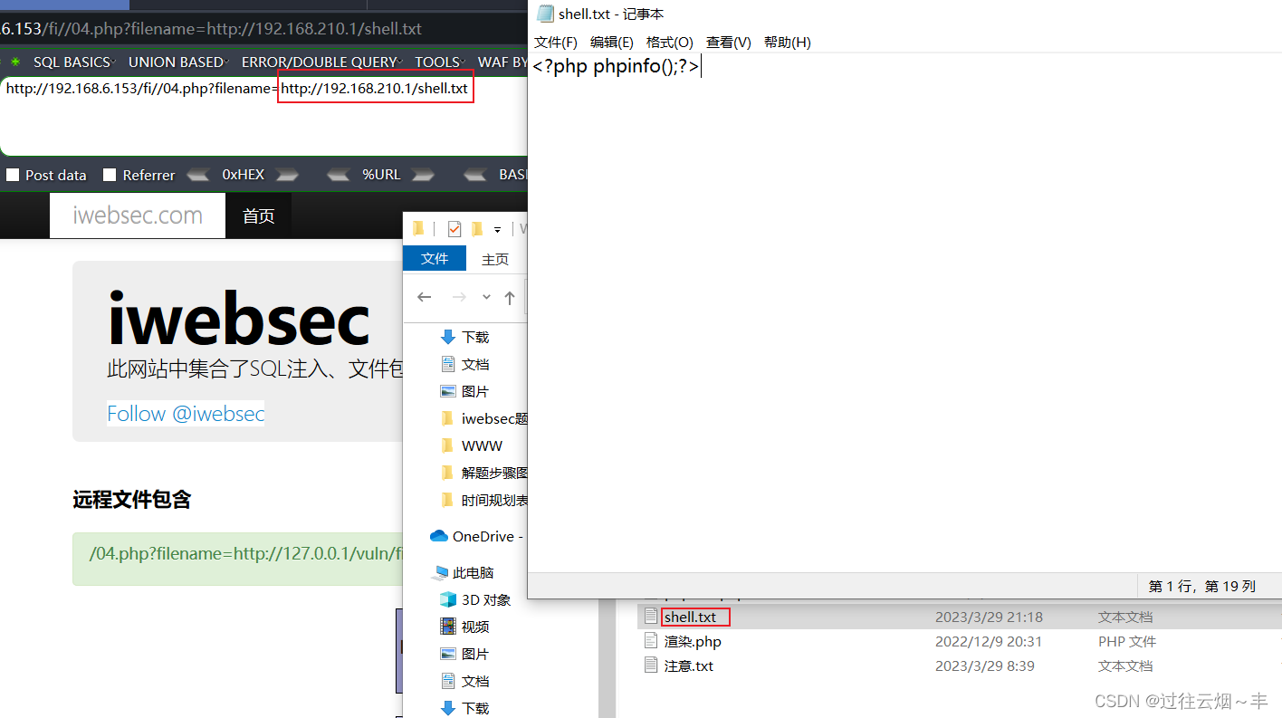Open Notepad 格式(O) menu
This screenshot has height=718, width=1282.
click(x=670, y=43)
